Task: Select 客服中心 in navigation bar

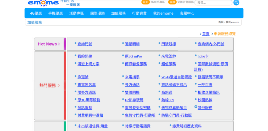Action: (187, 13)
